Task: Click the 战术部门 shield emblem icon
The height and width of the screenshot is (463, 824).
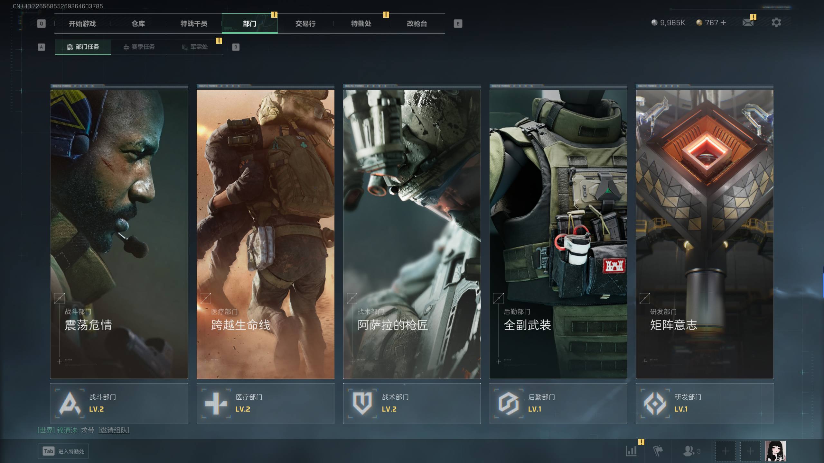Action: pyautogui.click(x=362, y=403)
